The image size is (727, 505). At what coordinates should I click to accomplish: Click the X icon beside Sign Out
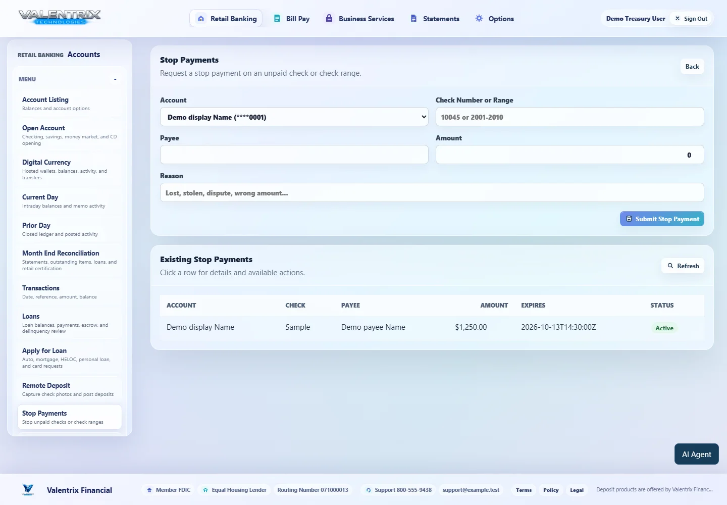click(678, 18)
